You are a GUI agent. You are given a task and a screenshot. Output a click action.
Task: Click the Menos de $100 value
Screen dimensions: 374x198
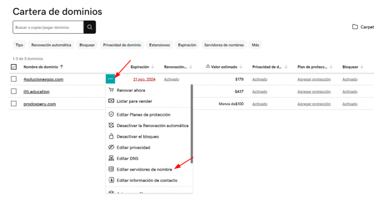click(x=231, y=104)
